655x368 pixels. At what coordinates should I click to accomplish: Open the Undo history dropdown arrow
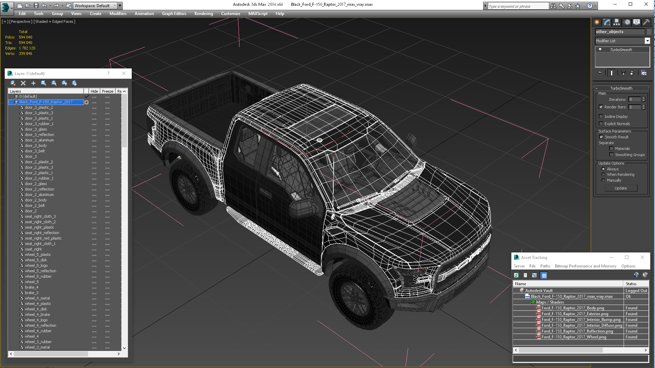[50, 5]
